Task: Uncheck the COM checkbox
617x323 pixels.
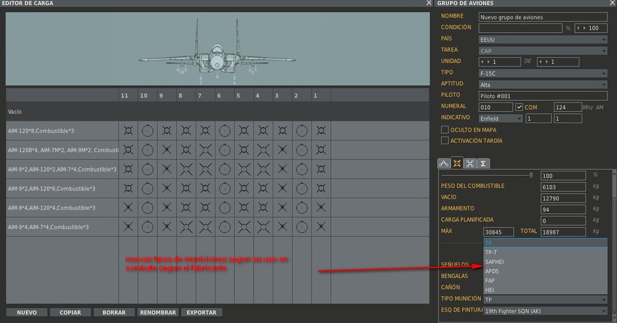Action: tap(519, 107)
